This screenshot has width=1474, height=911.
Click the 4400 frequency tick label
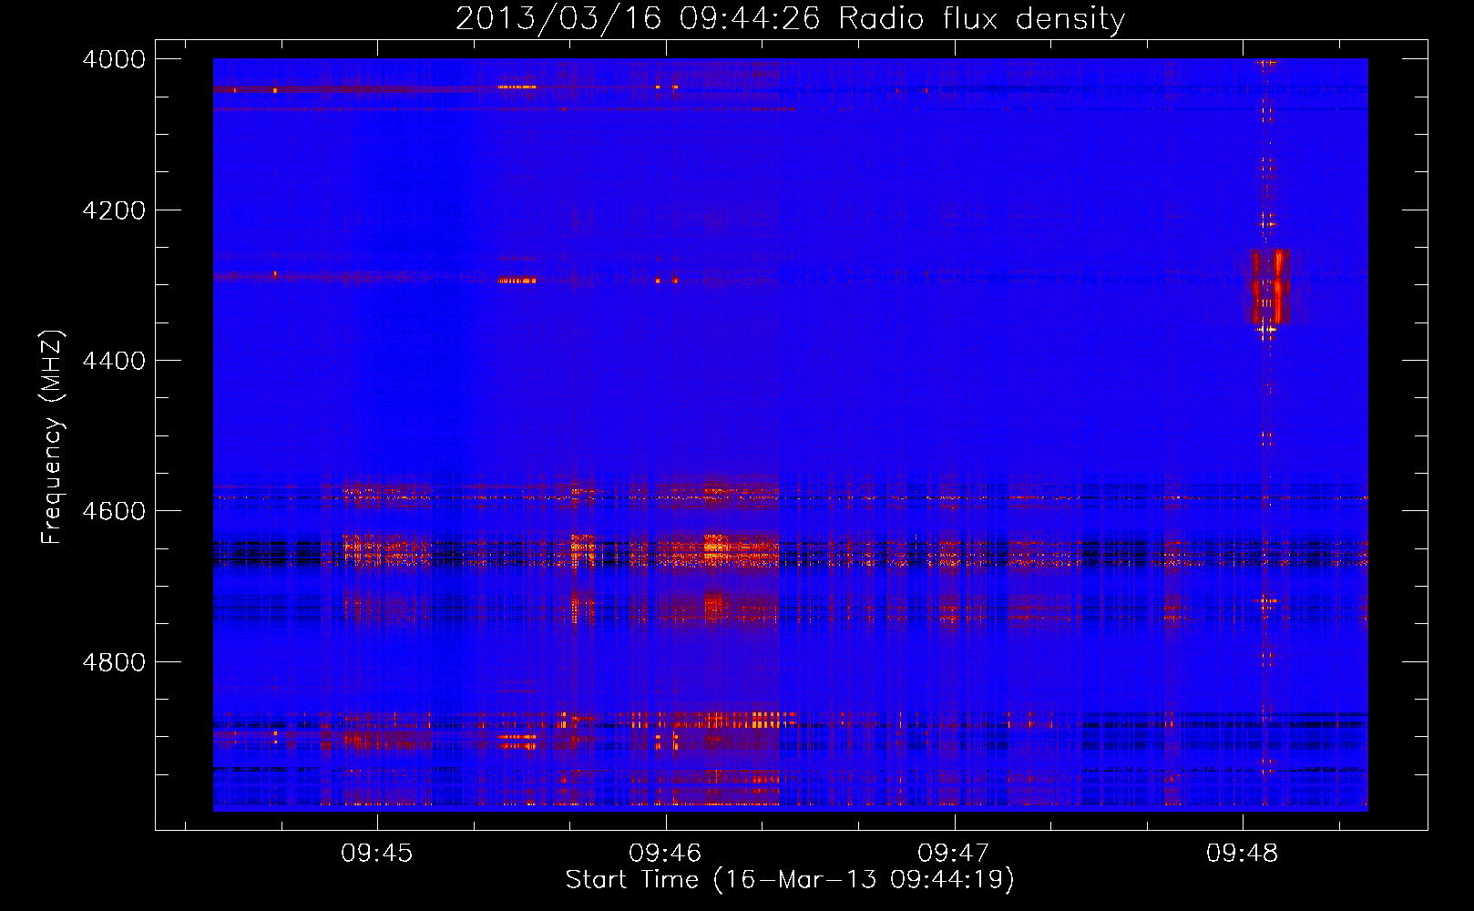[114, 361]
